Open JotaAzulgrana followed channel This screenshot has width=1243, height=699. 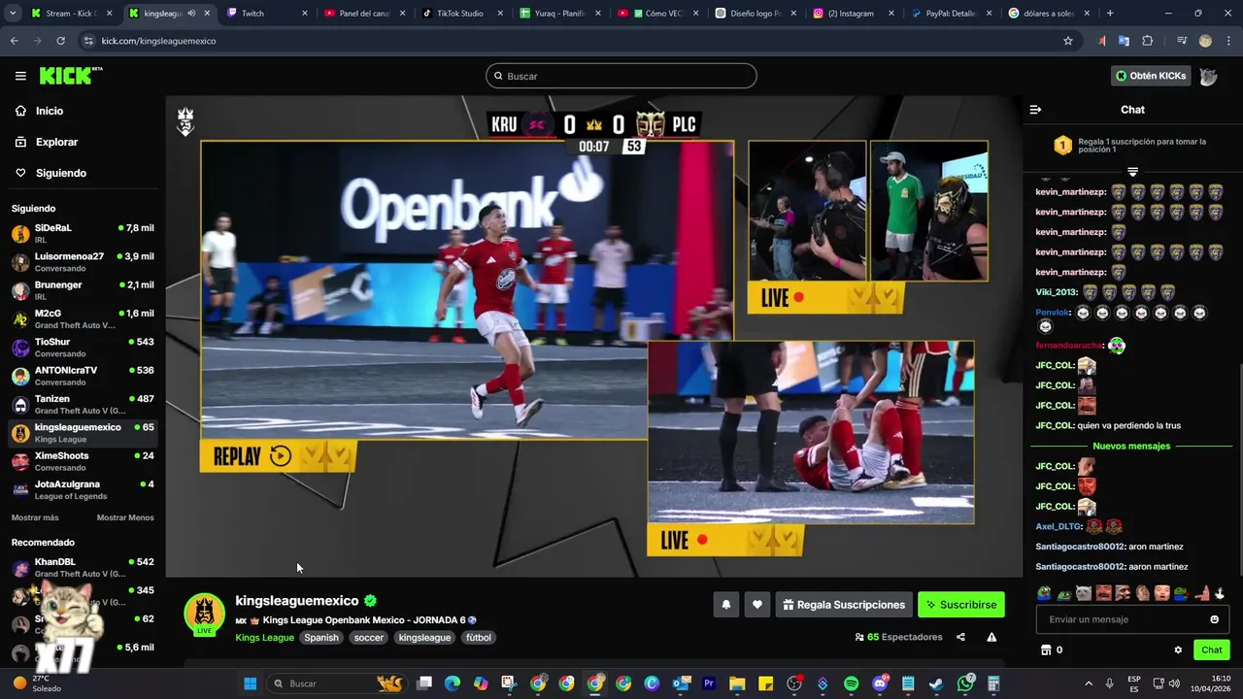pyautogui.click(x=83, y=489)
